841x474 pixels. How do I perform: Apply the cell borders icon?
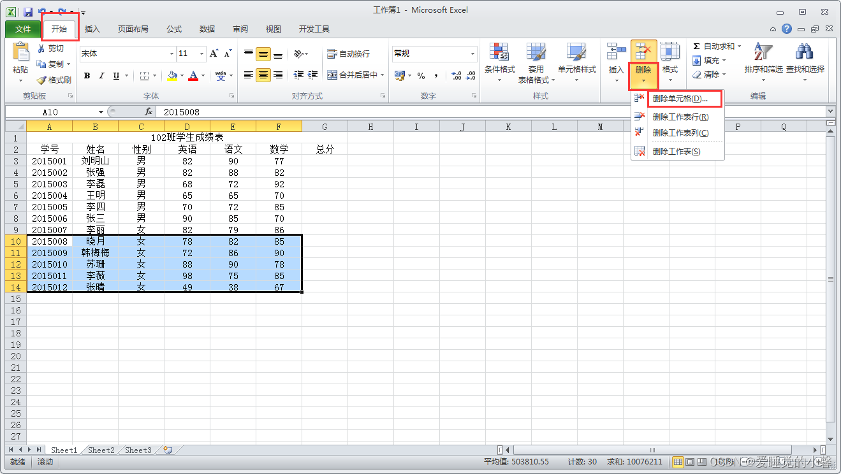(x=144, y=76)
